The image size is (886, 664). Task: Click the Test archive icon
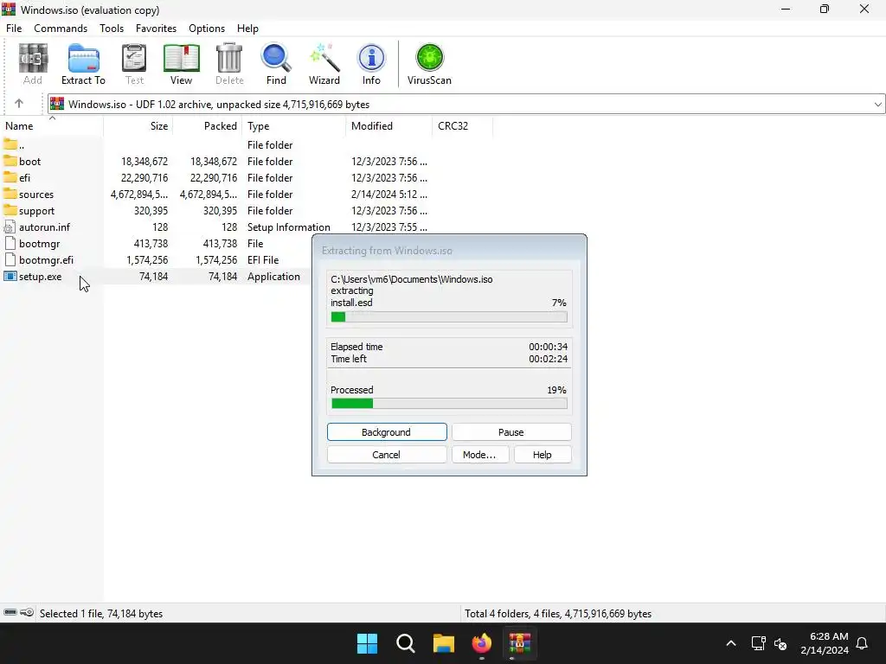(x=134, y=64)
